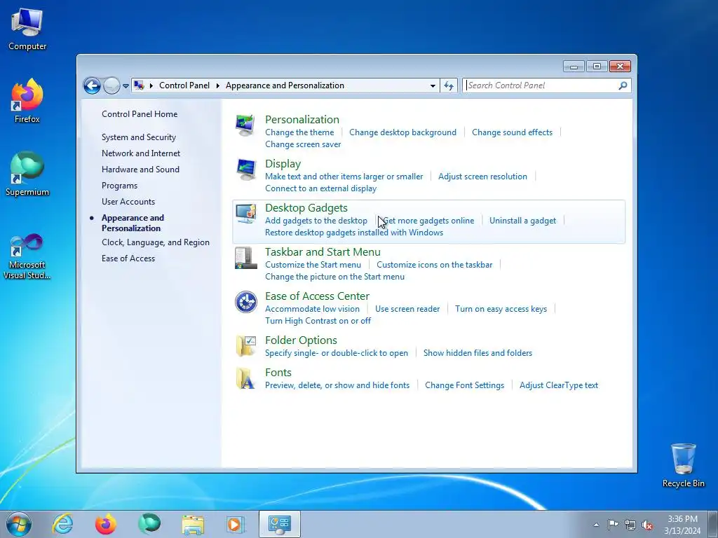Click Uninstall a gadget link
The width and height of the screenshot is (718, 538).
point(523,221)
